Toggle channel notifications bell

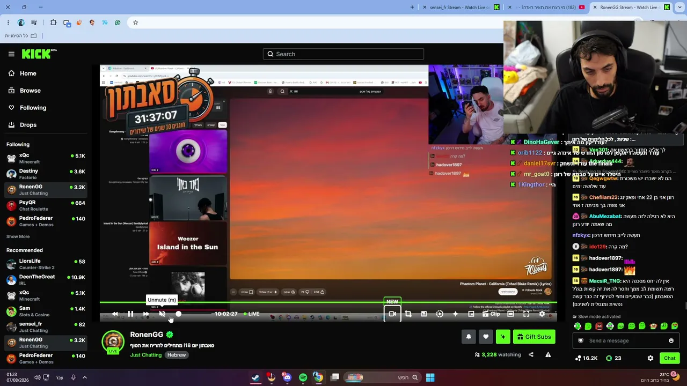point(469,337)
